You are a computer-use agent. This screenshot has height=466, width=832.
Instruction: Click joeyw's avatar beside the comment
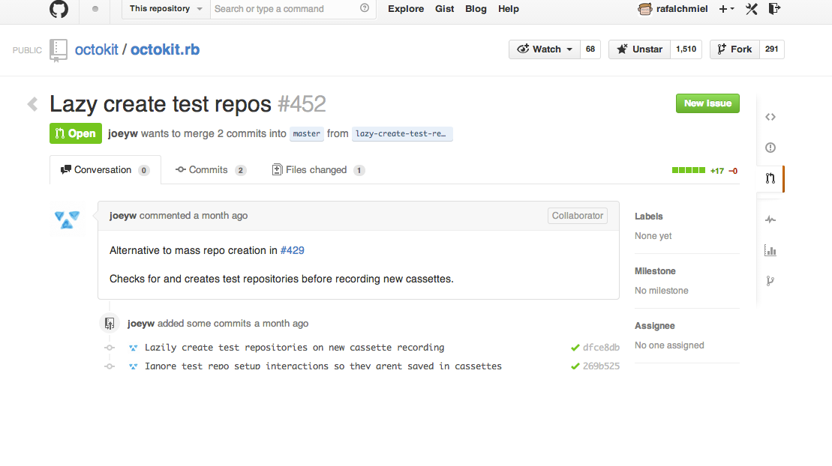[x=67, y=219]
